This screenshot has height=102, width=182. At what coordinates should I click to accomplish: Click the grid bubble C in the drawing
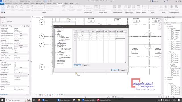[42, 22]
